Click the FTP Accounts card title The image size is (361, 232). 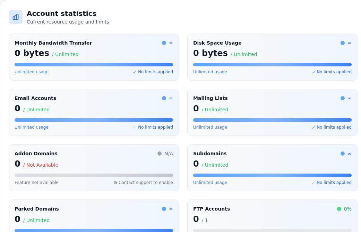(212, 209)
